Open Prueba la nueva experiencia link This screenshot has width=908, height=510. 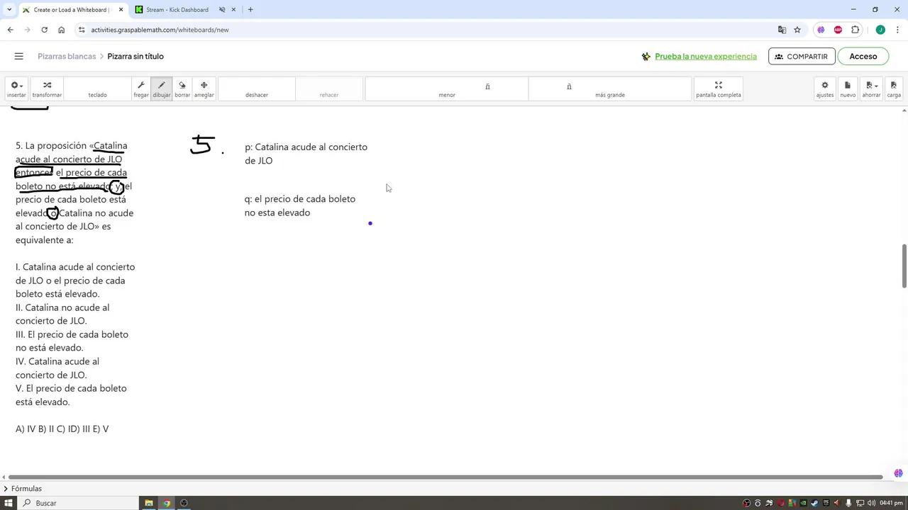coord(706,56)
